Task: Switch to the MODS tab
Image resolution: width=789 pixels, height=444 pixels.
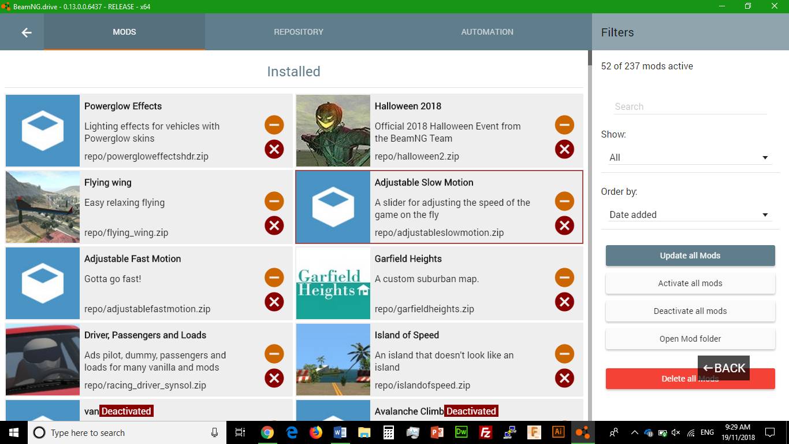Action: [124, 32]
